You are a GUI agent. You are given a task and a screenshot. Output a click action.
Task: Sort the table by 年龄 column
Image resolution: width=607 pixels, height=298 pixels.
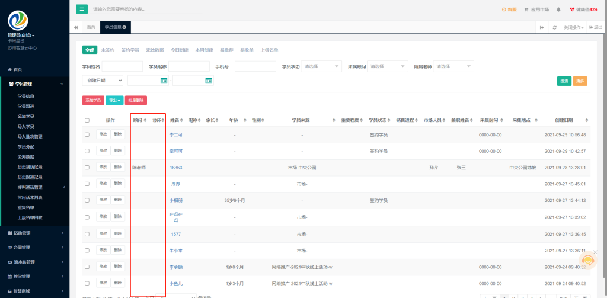(245, 120)
